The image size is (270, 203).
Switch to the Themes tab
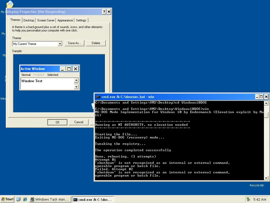pos(15,20)
